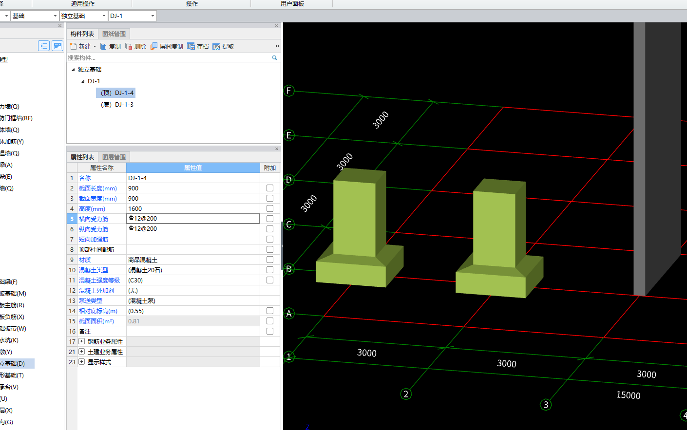Expand 土建业务属性 property group
Screen dimensions: 687x430
(x=82, y=352)
